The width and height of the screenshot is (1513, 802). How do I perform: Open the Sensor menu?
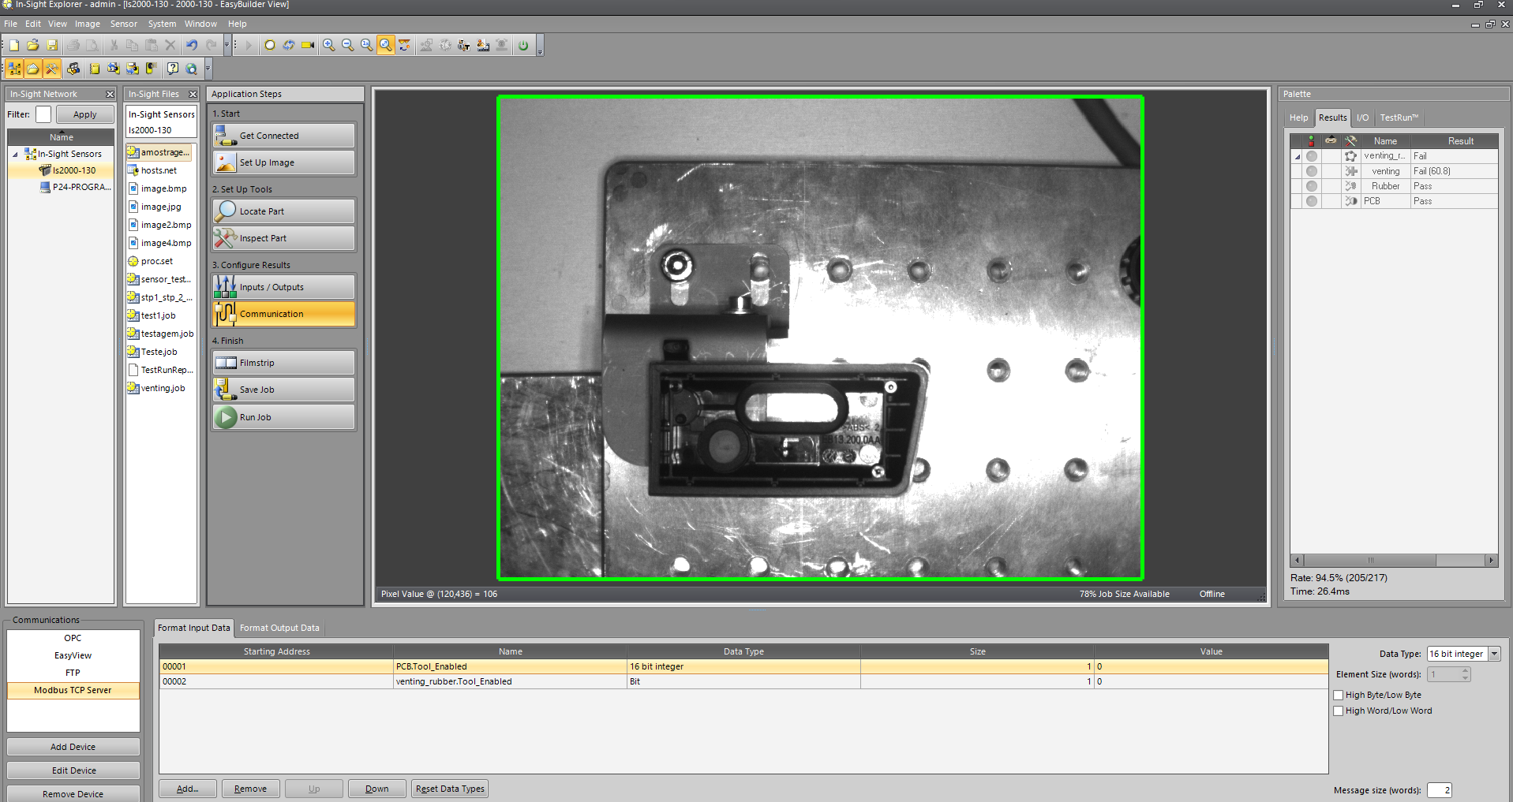tap(123, 24)
